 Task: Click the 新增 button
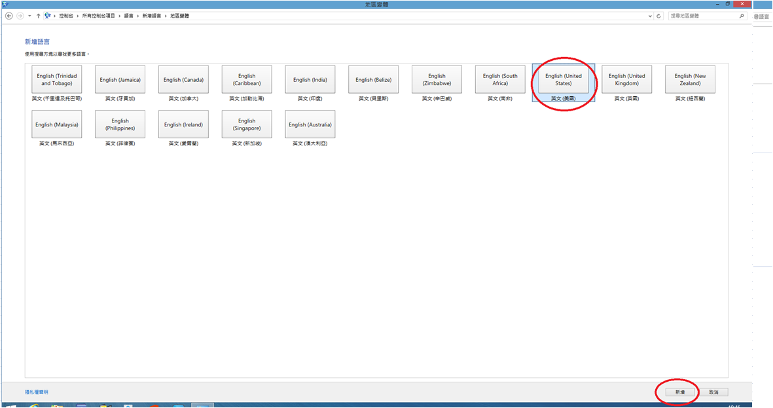coord(680,392)
